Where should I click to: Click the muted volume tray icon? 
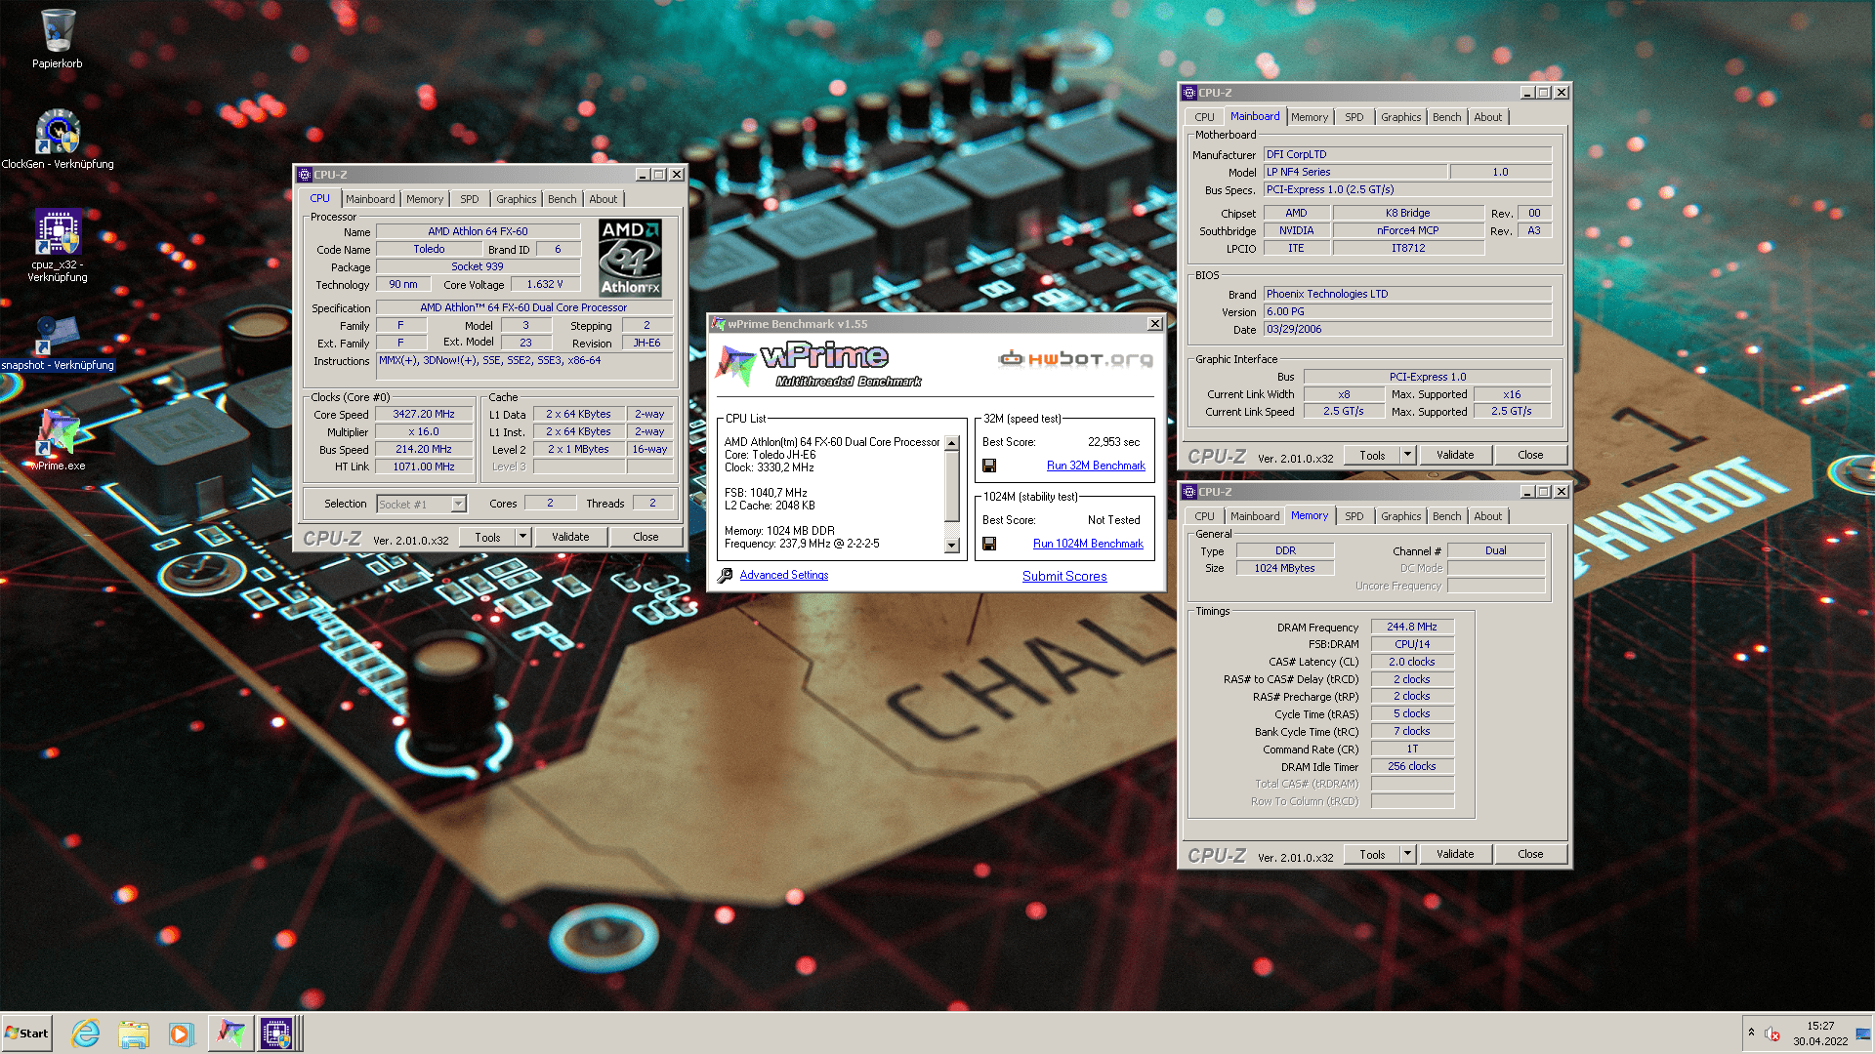pyautogui.click(x=1772, y=1034)
